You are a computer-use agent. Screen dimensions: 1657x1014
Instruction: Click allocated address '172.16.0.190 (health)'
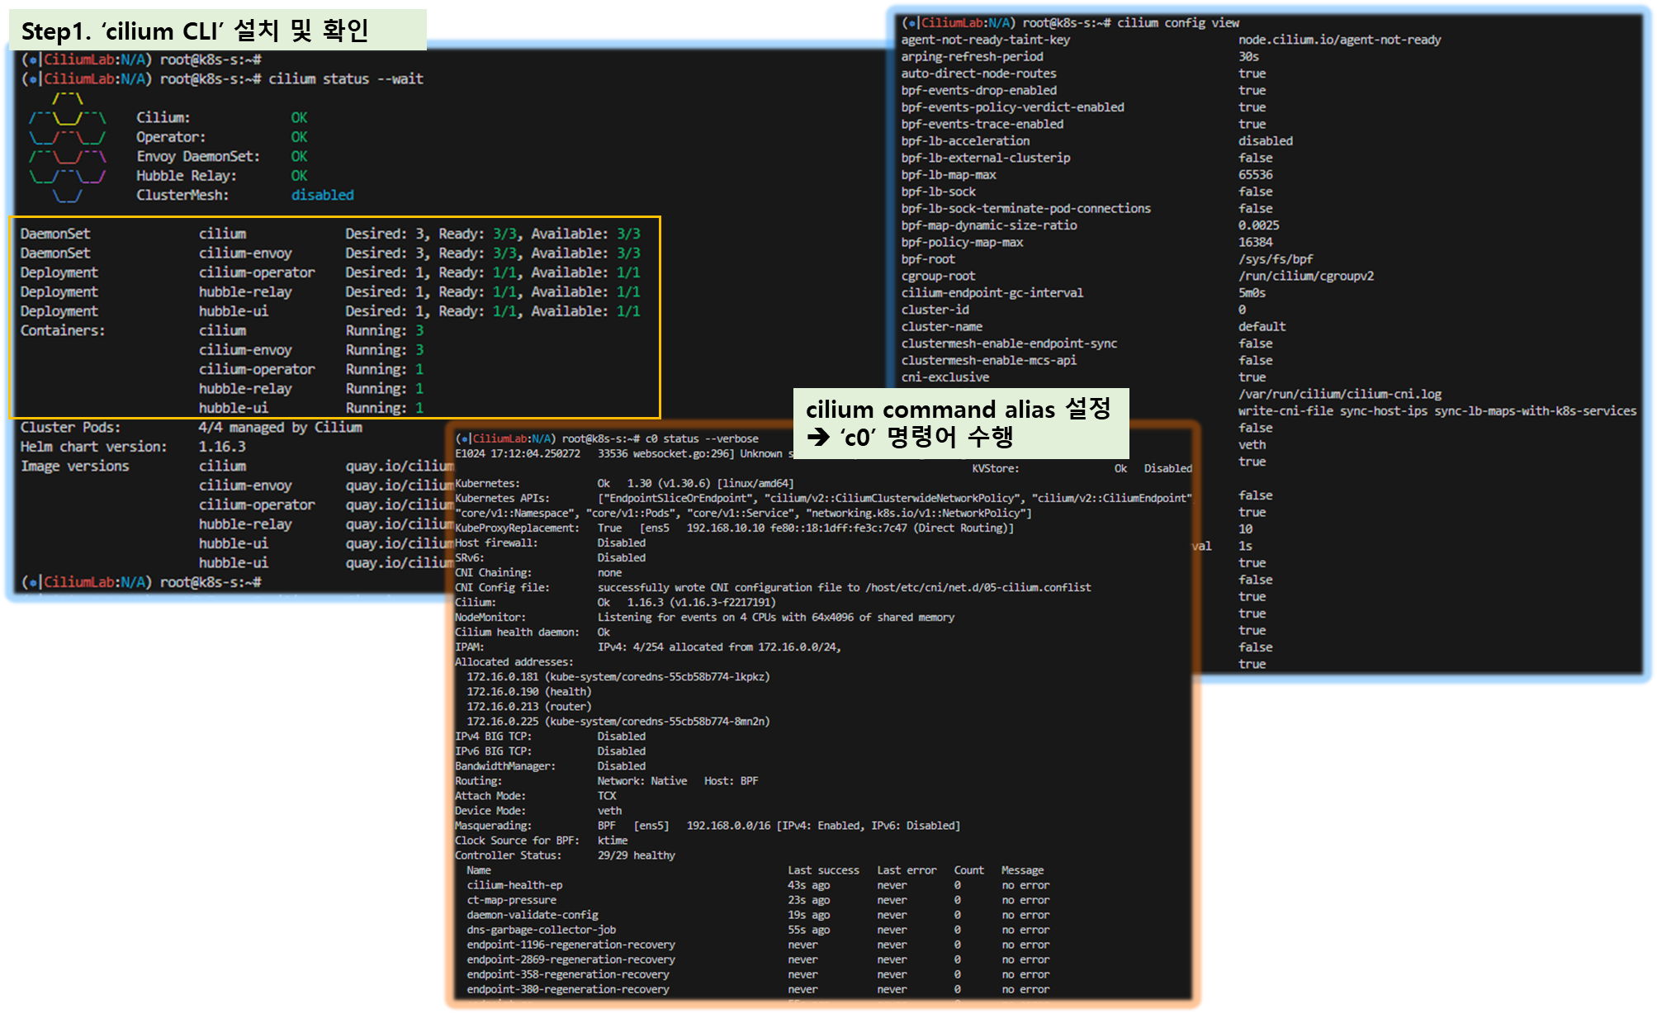[x=528, y=692]
